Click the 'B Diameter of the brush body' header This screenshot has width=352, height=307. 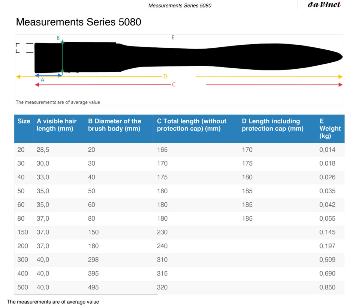pos(115,125)
